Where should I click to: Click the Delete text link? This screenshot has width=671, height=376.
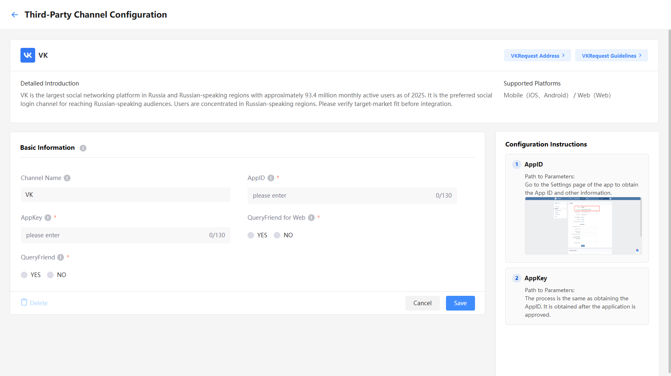pos(39,303)
